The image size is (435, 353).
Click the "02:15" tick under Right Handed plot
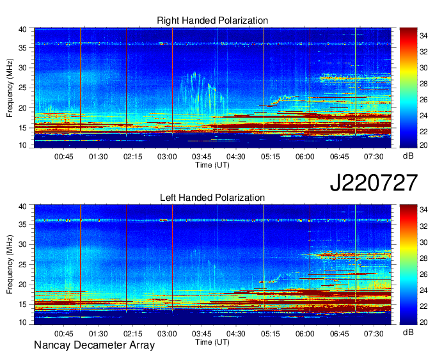(x=132, y=157)
